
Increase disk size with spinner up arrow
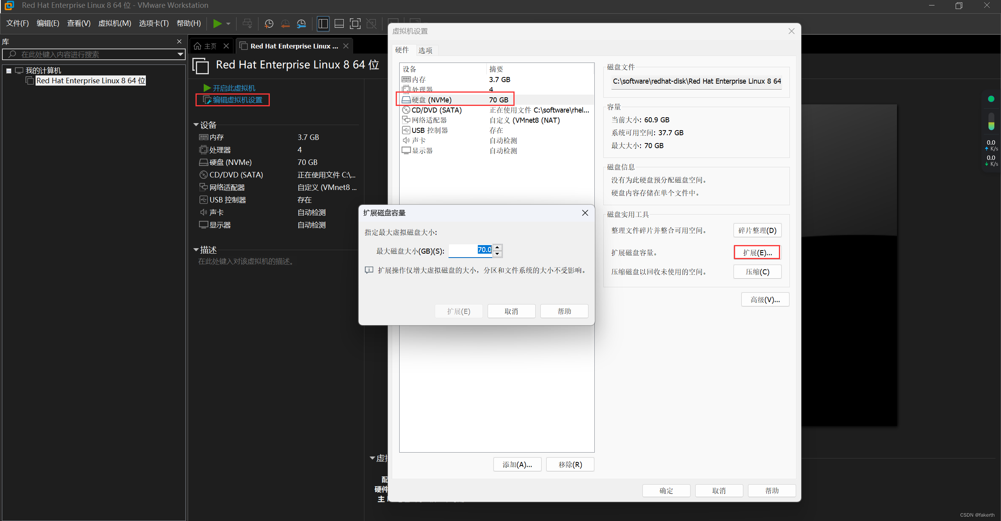point(497,247)
